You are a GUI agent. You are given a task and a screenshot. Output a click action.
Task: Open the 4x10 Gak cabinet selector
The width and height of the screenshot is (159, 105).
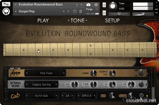[x=42, y=96]
